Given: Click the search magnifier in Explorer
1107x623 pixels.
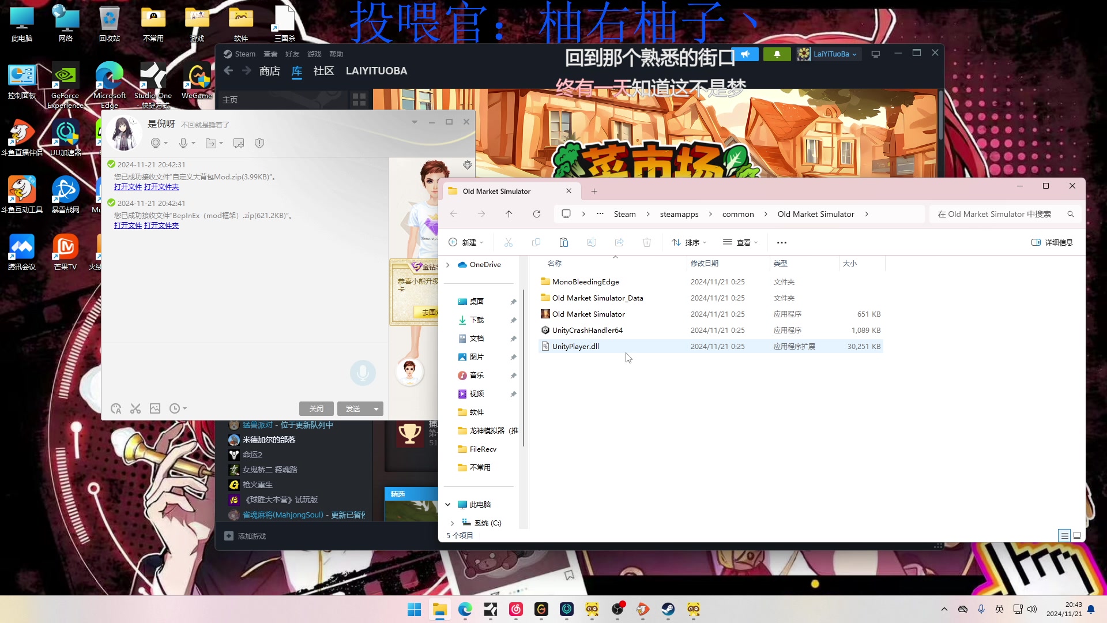Looking at the screenshot, I should 1070,214.
